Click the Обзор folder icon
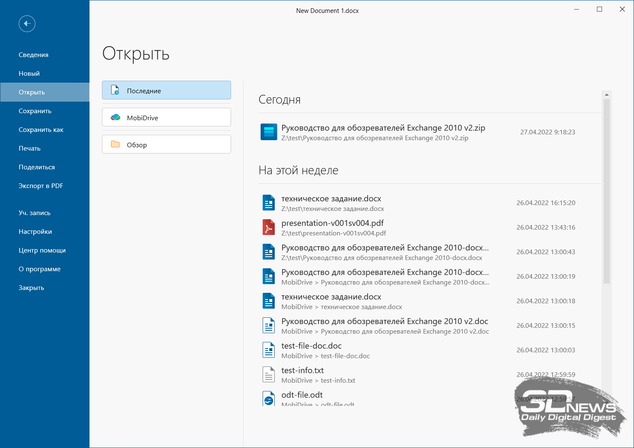The height and width of the screenshot is (448, 634). pos(115,144)
